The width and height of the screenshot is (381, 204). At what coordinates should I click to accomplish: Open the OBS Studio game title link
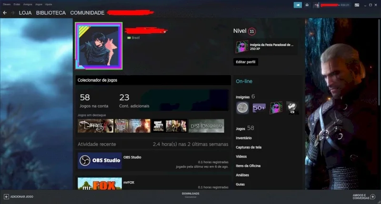pyautogui.click(x=132, y=157)
